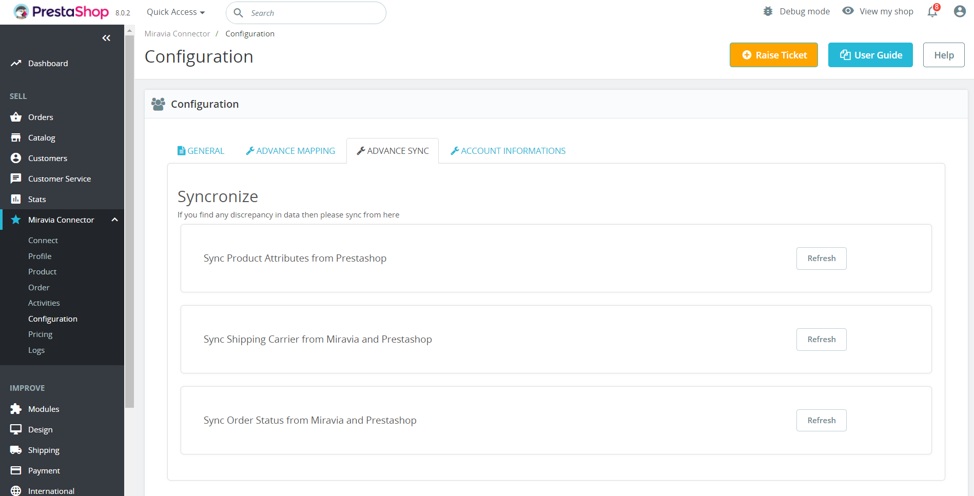974x496 pixels.
Task: Open the Modules menu label
Action: (44, 409)
